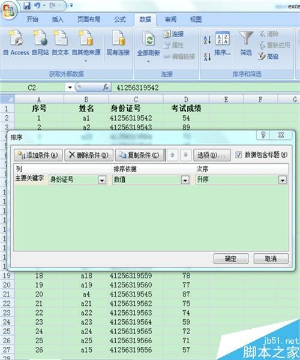
Task: Sort descending with Z-A icon
Action: [x=207, y=56]
